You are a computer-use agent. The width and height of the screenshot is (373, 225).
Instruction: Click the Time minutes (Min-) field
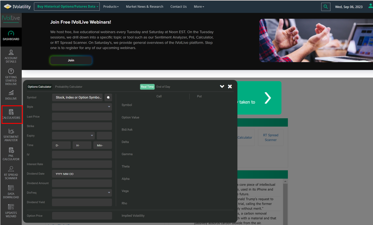click(x=103, y=145)
